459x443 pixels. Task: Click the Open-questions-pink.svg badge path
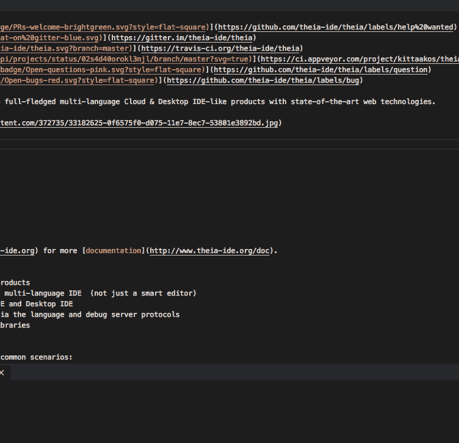coord(101,70)
